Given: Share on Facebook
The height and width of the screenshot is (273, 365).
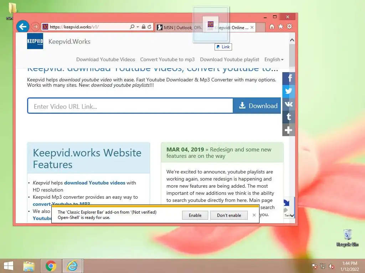Looking at the screenshot, I should (x=289, y=78).
